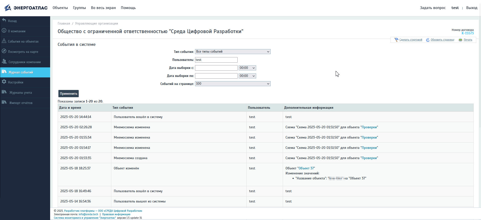Click the Сделать стартовой pin icon
Screen dimensions: 481x220
coord(396,40)
